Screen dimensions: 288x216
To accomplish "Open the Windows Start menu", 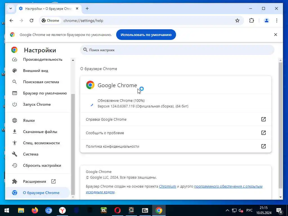I will coord(7,210).
